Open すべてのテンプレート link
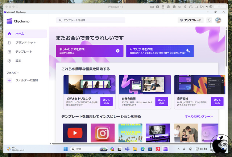Viewport: 232px width, 157px height. 199,117
